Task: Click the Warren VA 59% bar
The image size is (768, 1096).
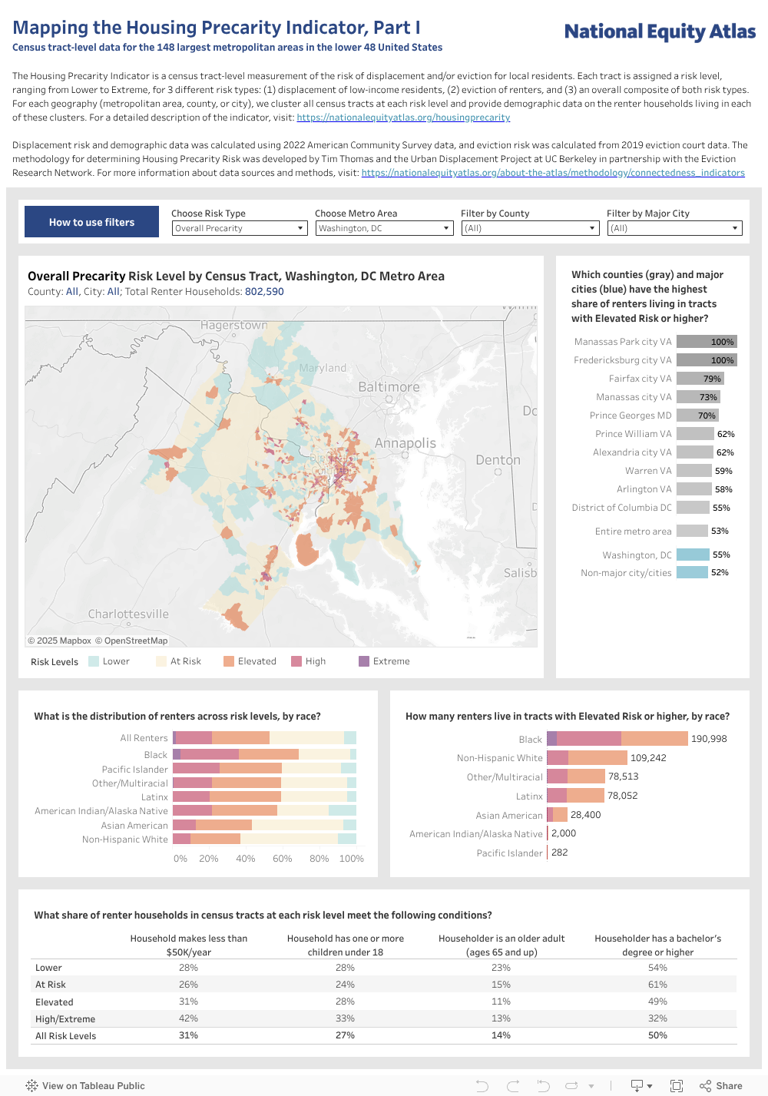Action: point(694,471)
